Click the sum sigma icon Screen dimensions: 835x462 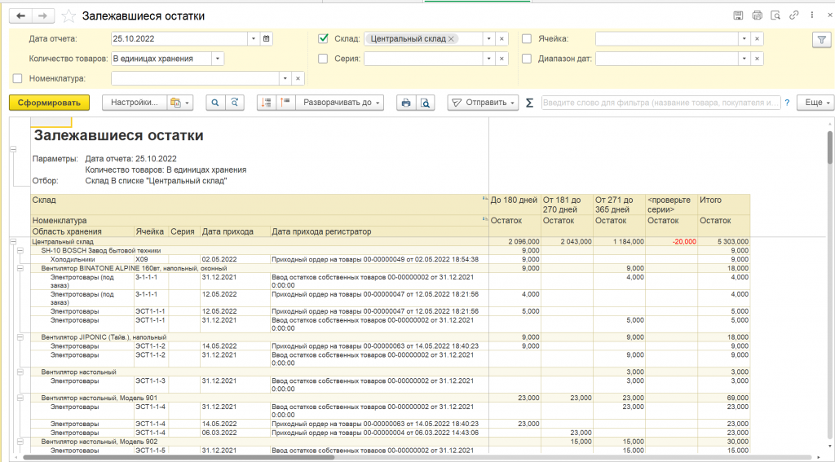[x=529, y=103]
